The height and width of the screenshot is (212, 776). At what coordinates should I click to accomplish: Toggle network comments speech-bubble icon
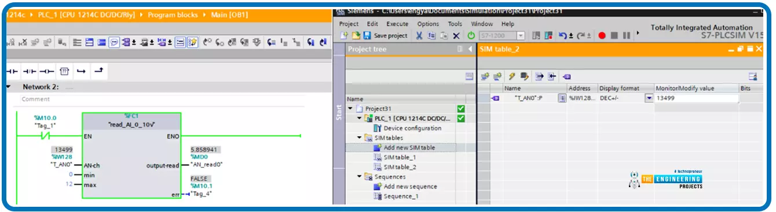click(114, 42)
